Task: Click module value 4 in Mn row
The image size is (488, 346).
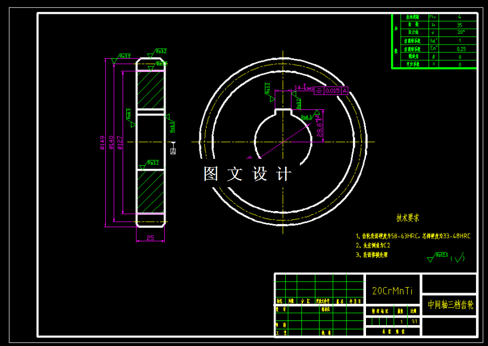Action: click(x=459, y=17)
